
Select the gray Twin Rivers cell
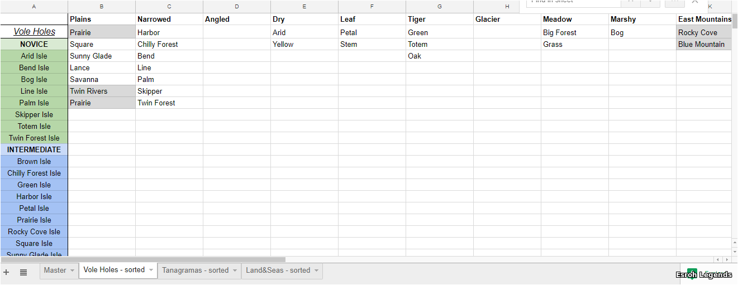tap(102, 91)
